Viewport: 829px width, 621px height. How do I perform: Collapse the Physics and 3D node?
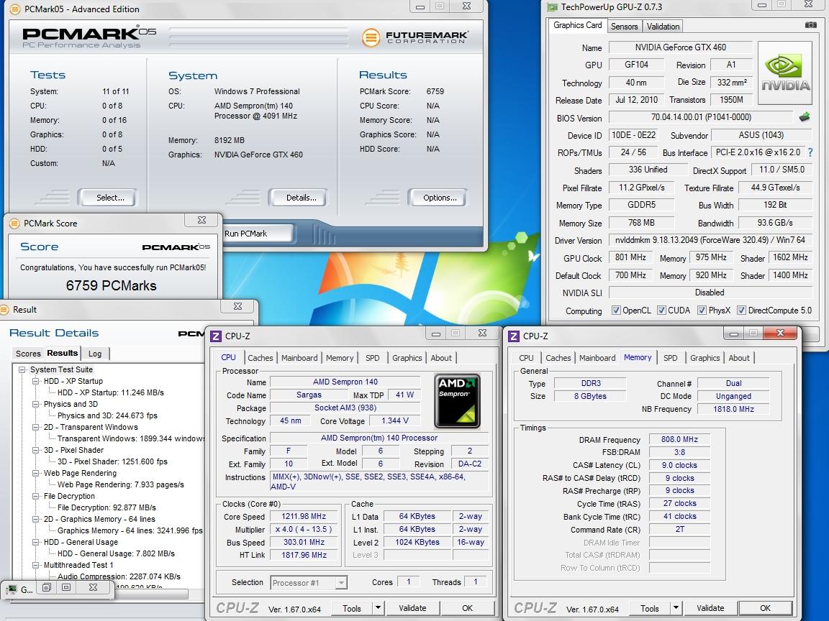[x=35, y=404]
